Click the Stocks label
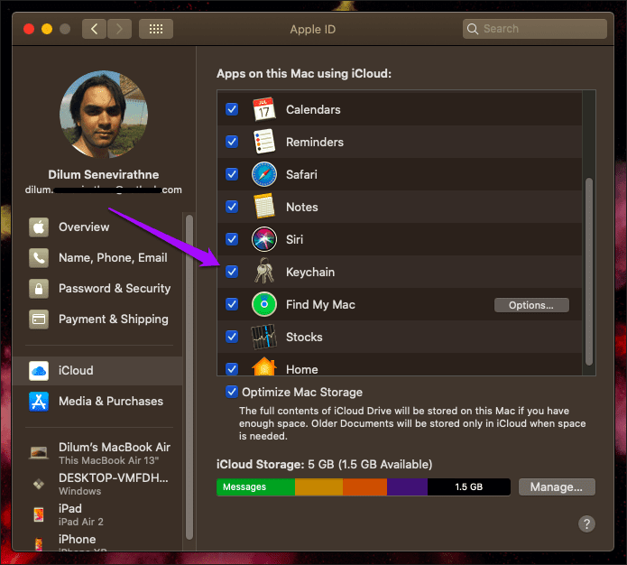Viewport: 627px width, 565px height. (304, 337)
